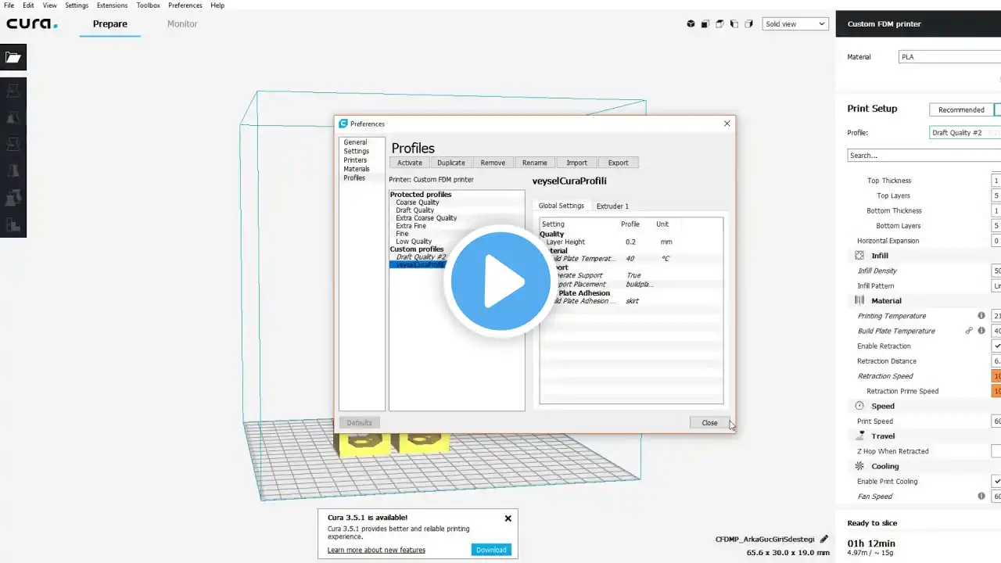1001x563 pixels.
Task: Open the 'Learn more about new features' link
Action: [376, 550]
